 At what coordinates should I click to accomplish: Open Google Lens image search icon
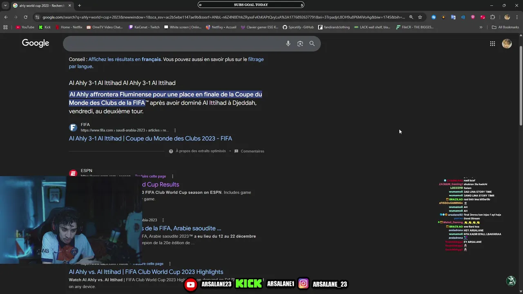300,44
